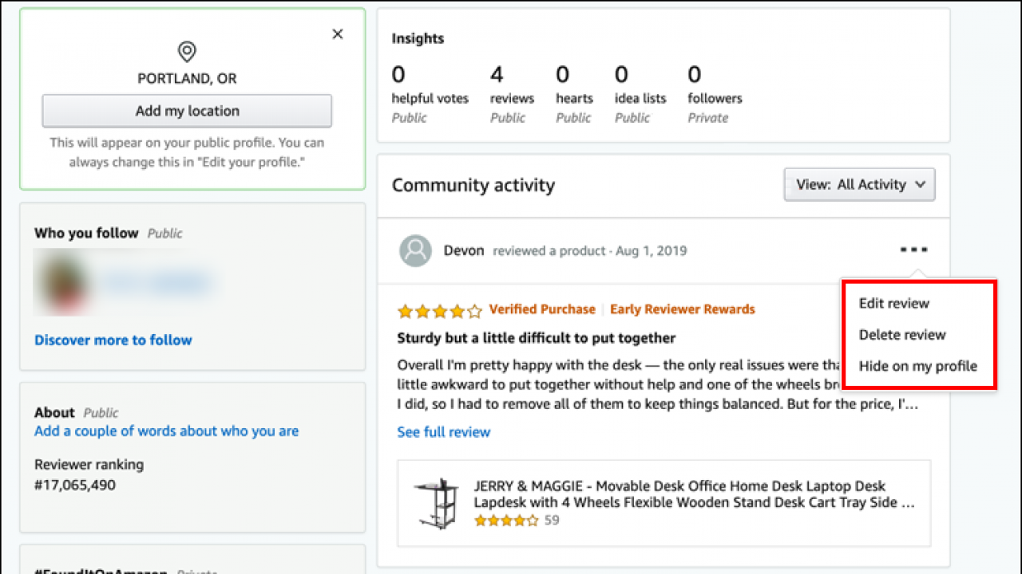
Task: Choose "Delete review" from the menu
Action: click(901, 335)
